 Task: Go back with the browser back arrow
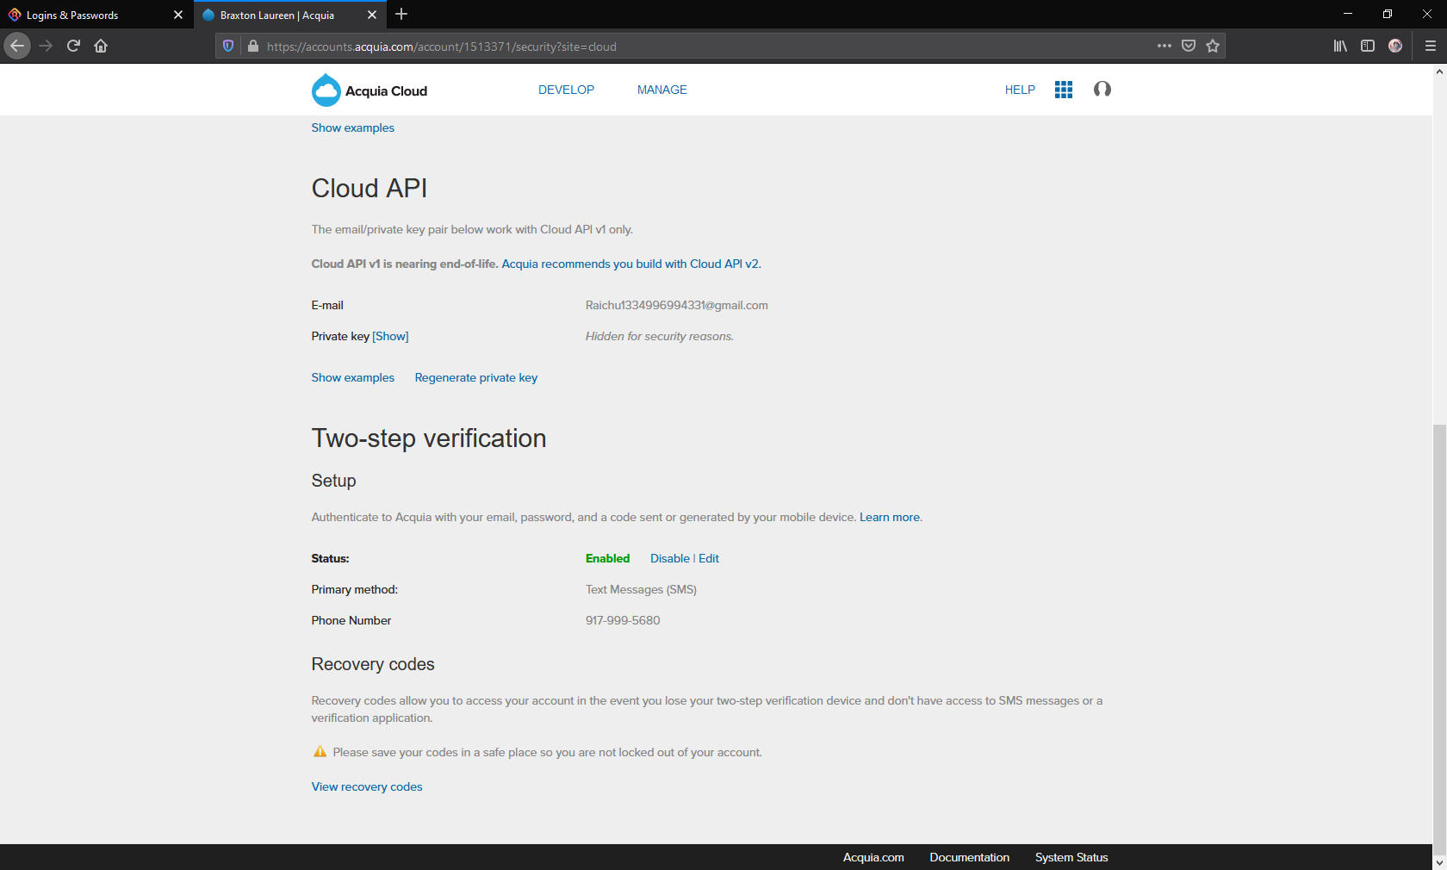[17, 46]
